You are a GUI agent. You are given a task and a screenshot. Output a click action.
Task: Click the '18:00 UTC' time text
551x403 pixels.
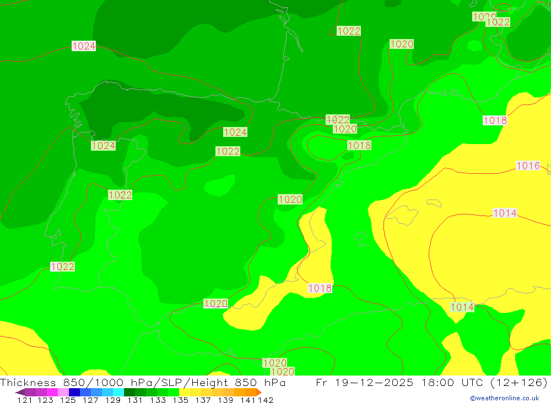[x=452, y=382]
